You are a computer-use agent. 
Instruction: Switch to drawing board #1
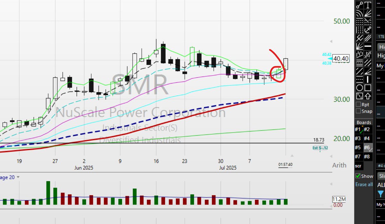[x=359, y=129]
